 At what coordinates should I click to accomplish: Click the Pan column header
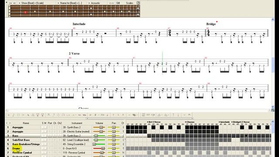[114, 123]
